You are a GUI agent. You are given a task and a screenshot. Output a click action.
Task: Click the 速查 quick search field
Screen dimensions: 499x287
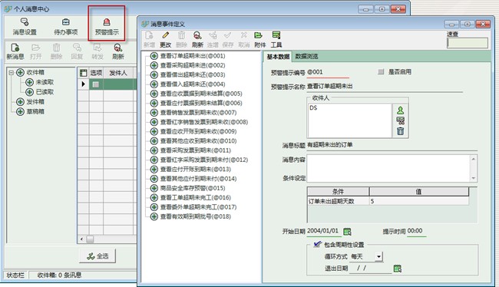[x=468, y=43]
